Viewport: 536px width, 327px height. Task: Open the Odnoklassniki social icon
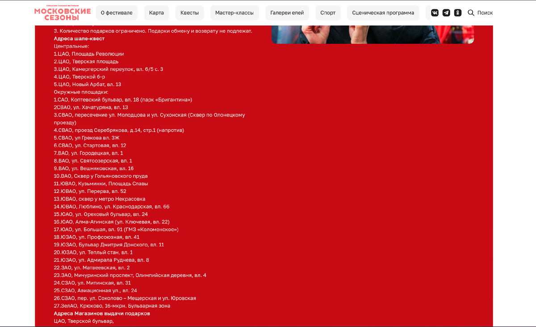pyautogui.click(x=458, y=13)
